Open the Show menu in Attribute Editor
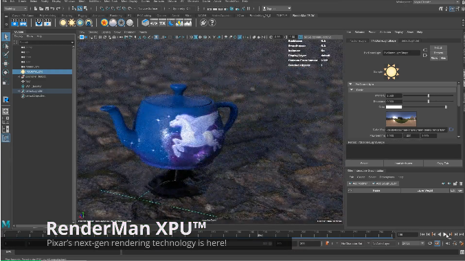The height and width of the screenshot is (261, 465). click(410, 32)
